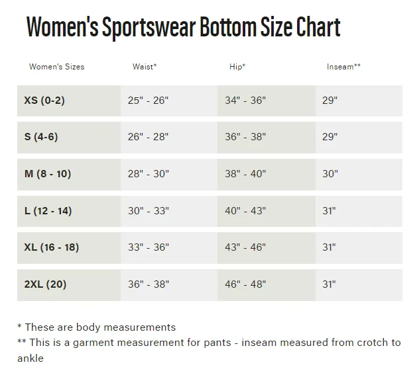Click the Women's Sportswear Bottom Size Chart title
The height and width of the screenshot is (381, 419).
click(183, 27)
